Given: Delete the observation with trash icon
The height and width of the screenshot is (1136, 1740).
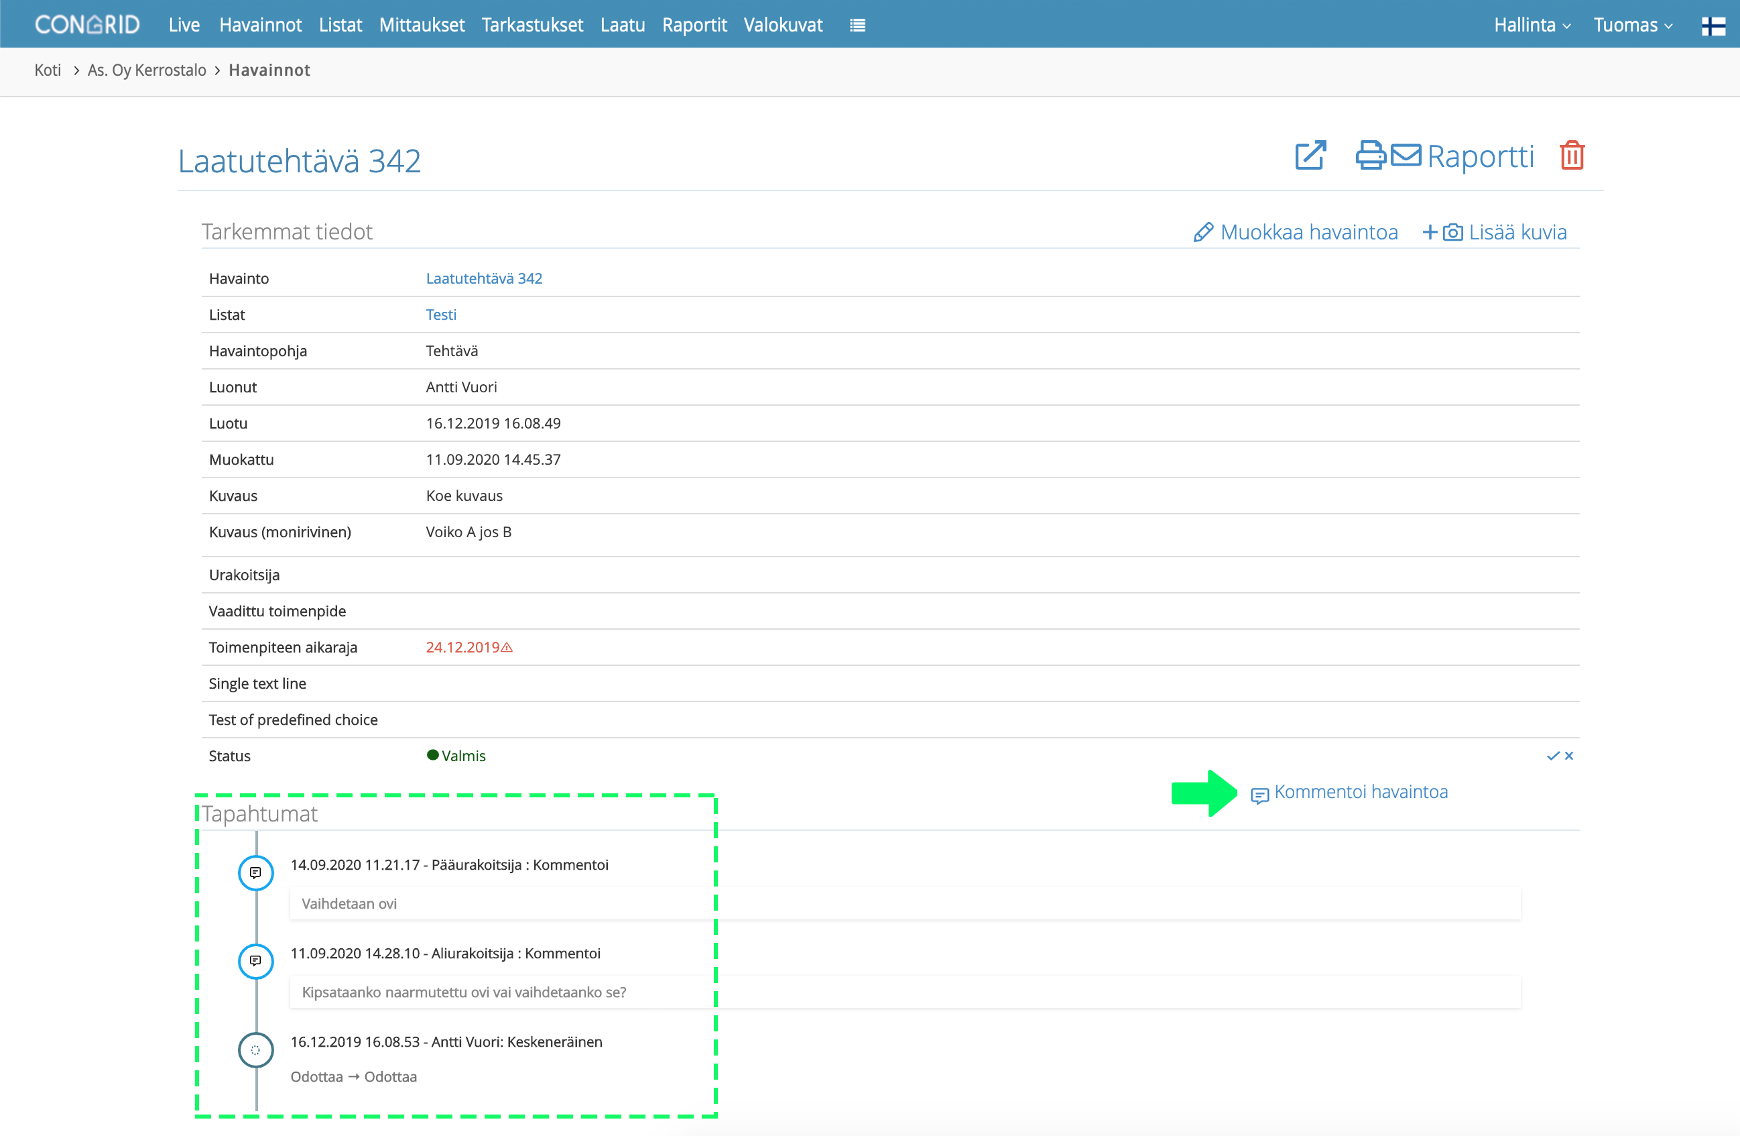Looking at the screenshot, I should coord(1572,155).
